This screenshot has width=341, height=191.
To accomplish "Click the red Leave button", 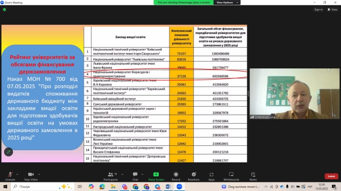I will [331, 176].
